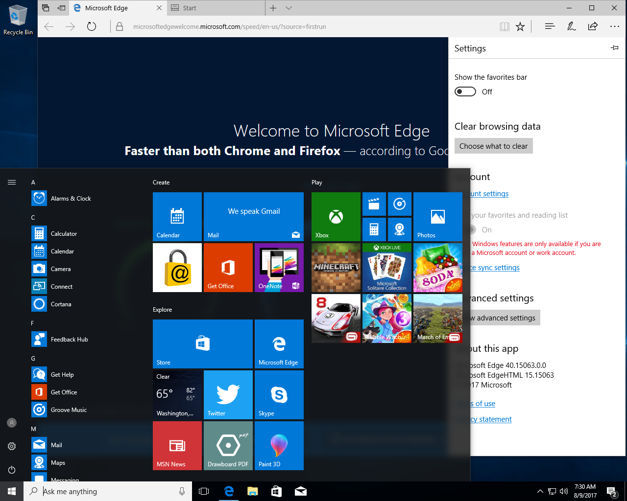This screenshot has height=501, width=627.
Task: Open the MSN News tile
Action: coord(177,446)
